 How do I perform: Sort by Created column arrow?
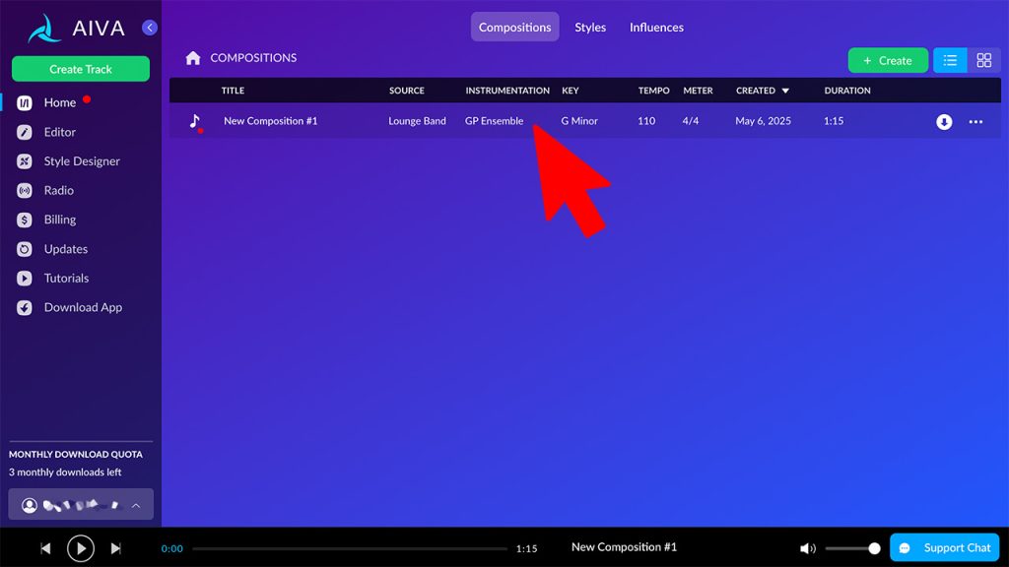pos(785,91)
